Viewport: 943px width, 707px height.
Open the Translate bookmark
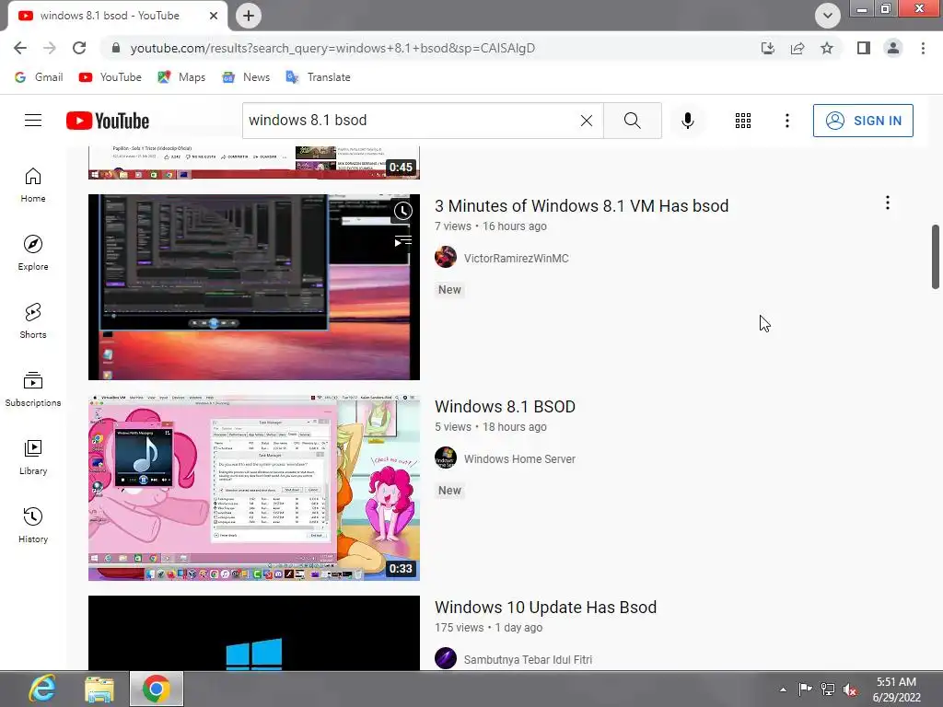(318, 77)
